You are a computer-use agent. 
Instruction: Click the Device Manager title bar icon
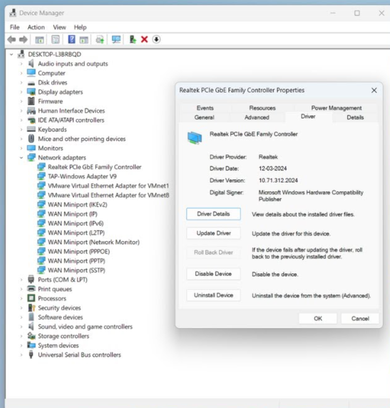(x=13, y=13)
